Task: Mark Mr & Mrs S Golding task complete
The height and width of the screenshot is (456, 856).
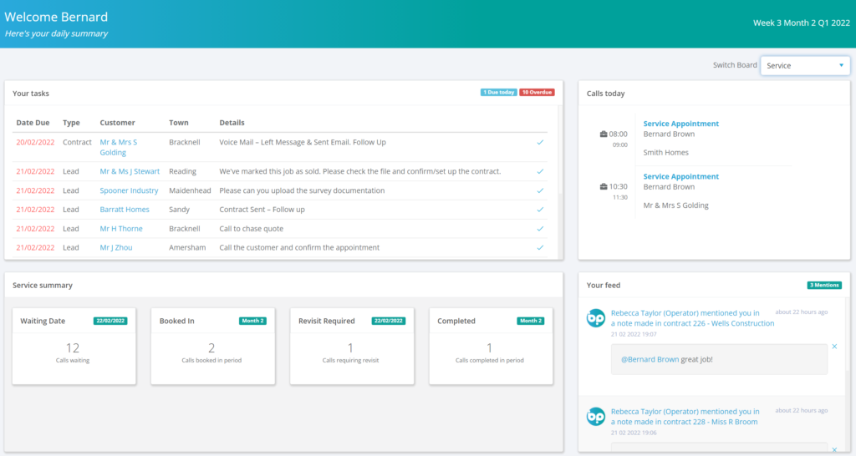Action: pos(540,142)
